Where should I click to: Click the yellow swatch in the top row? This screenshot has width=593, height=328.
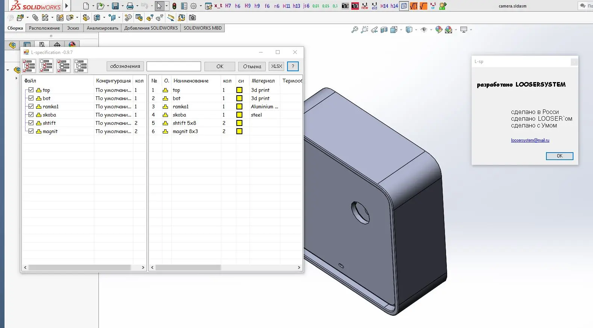pos(239,90)
